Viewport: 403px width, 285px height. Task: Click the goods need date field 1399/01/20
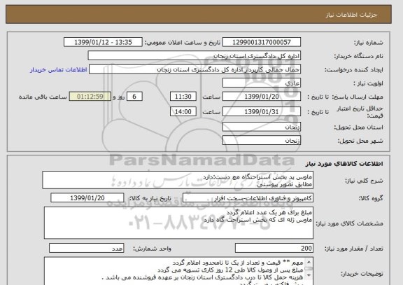(87, 198)
